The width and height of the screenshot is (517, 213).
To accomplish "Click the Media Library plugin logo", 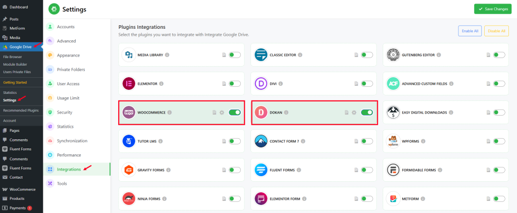I will 129,55.
